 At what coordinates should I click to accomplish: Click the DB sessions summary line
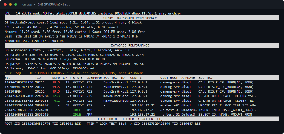(67, 50)
